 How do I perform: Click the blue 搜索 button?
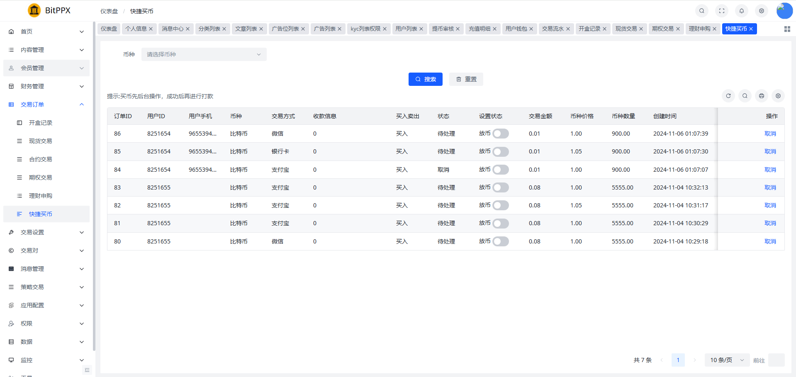click(x=425, y=79)
